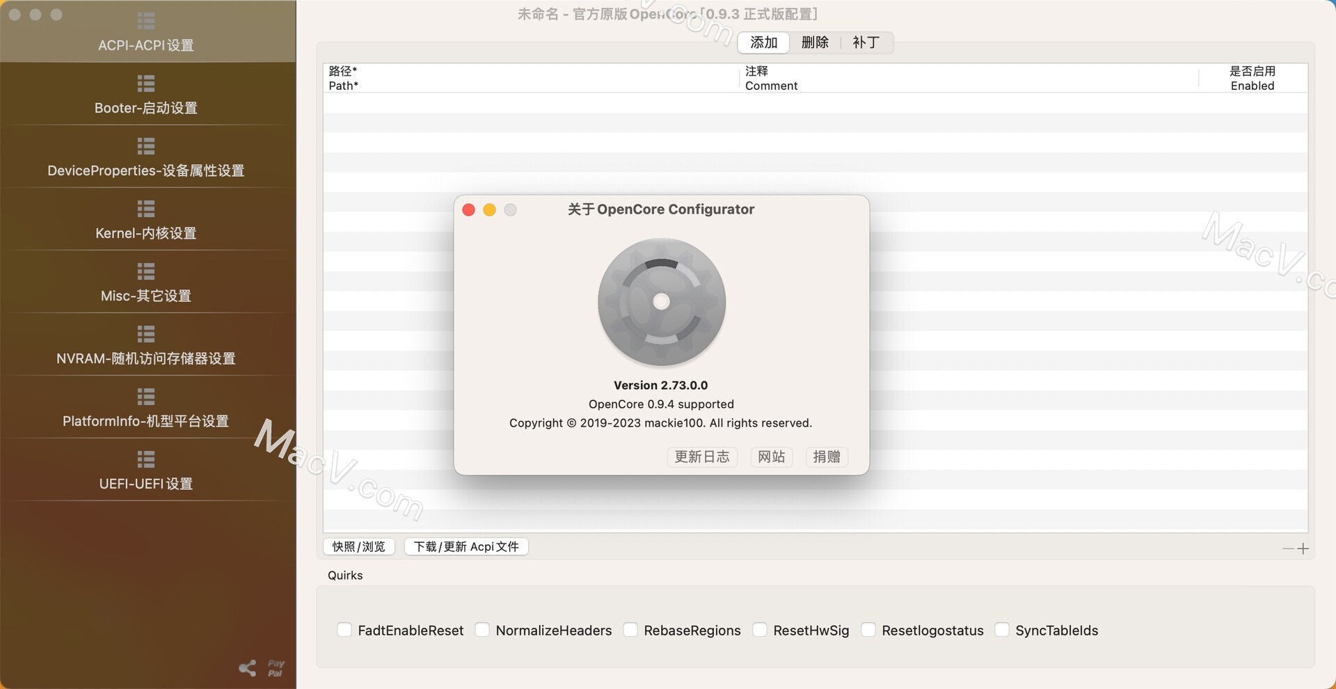
Task: Enable the SyncTableIds quirk
Action: (1002, 630)
